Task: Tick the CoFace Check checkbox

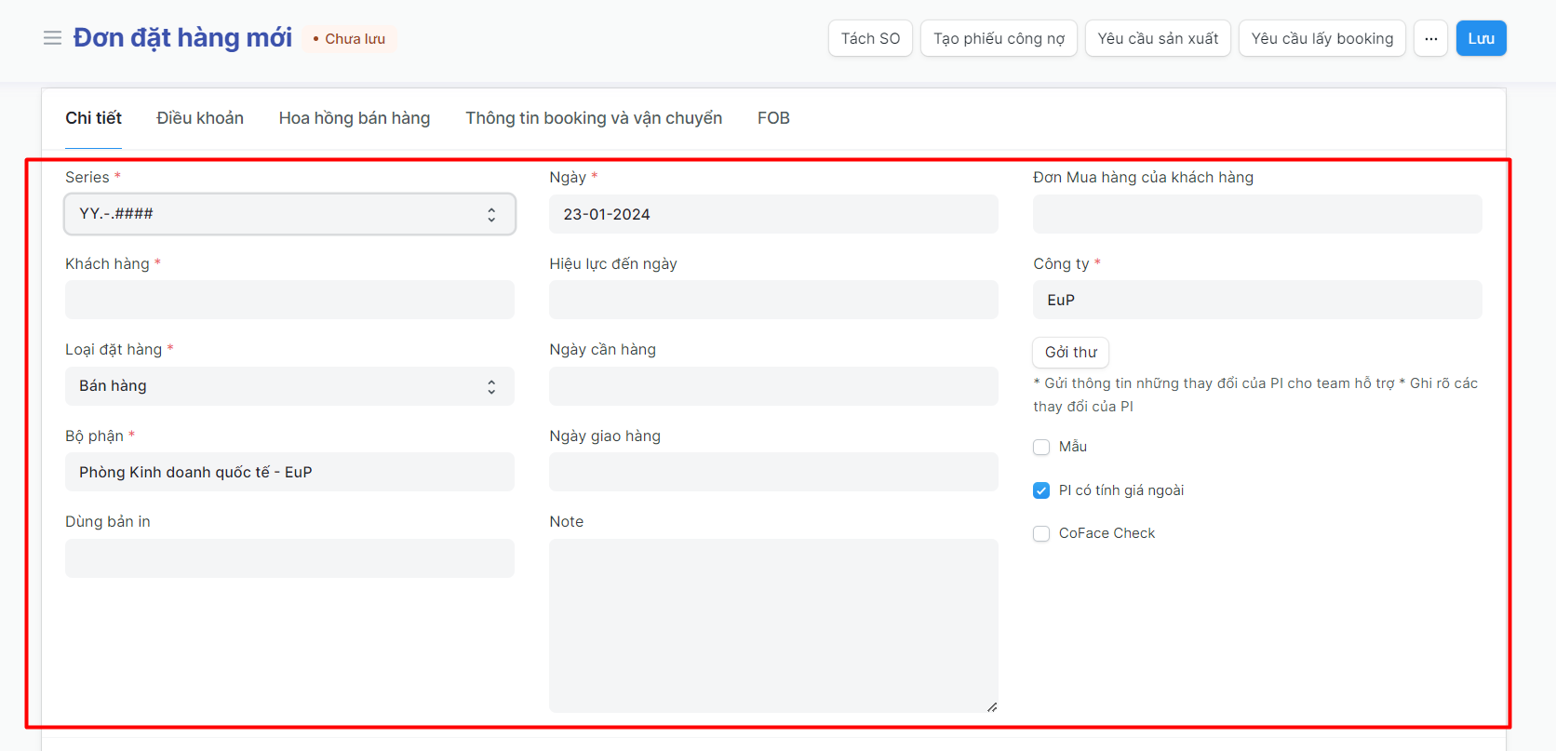Action: [1041, 533]
